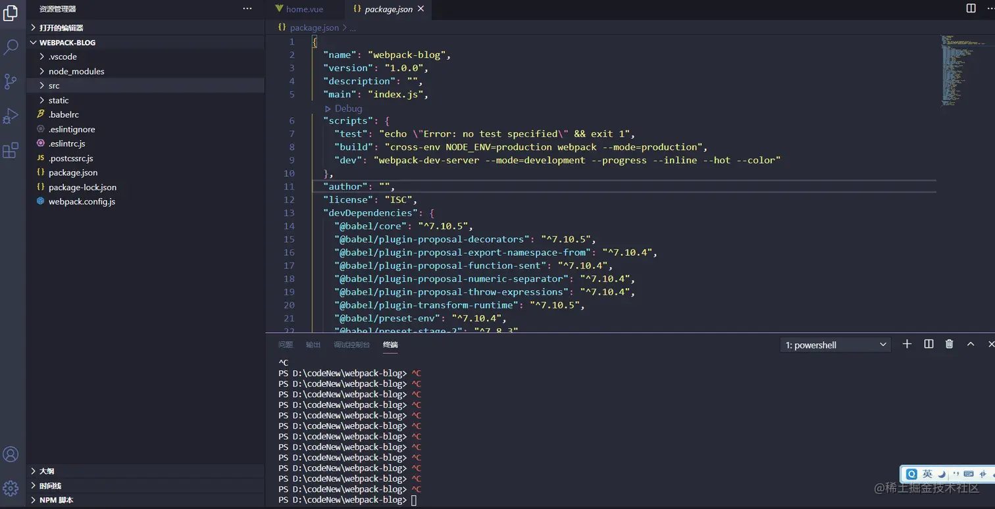
Task: Select the Explorer icon in the activity bar
Action: tap(10, 13)
